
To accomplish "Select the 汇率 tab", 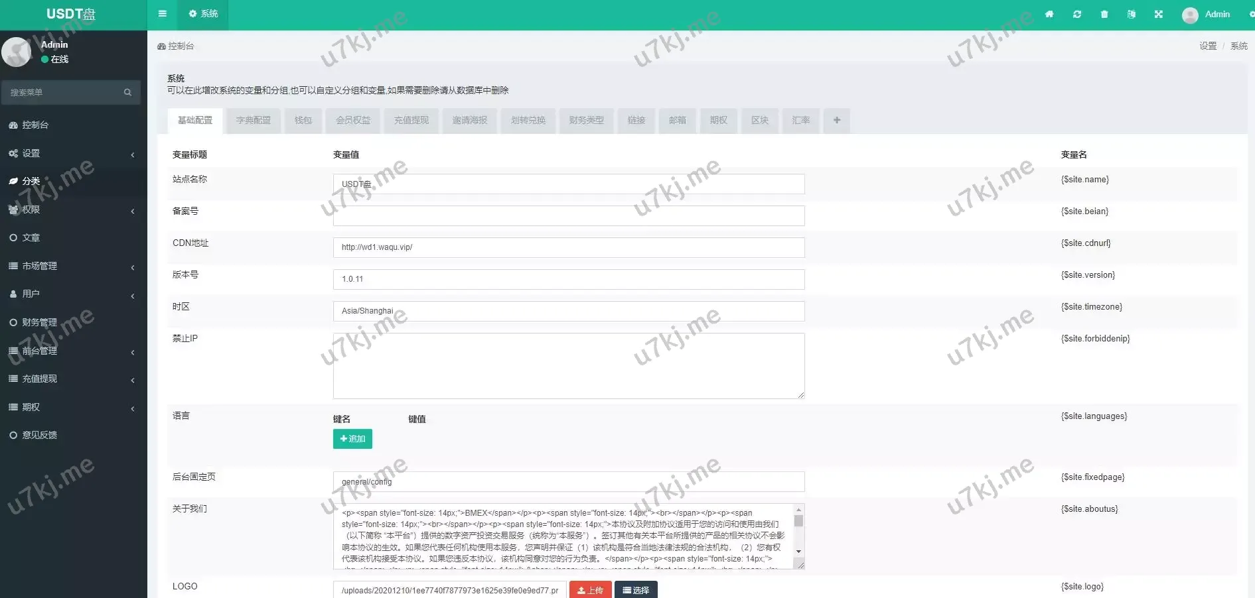I will click(x=801, y=121).
